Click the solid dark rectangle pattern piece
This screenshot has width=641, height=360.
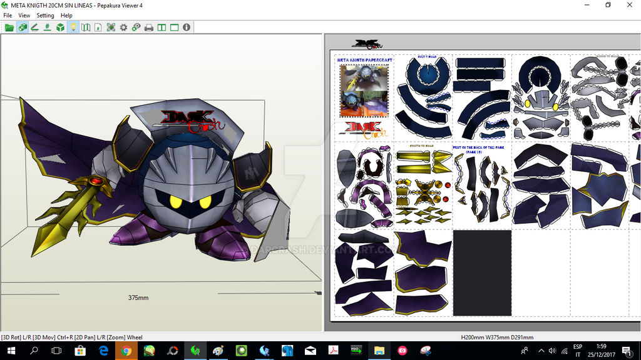pos(482,272)
